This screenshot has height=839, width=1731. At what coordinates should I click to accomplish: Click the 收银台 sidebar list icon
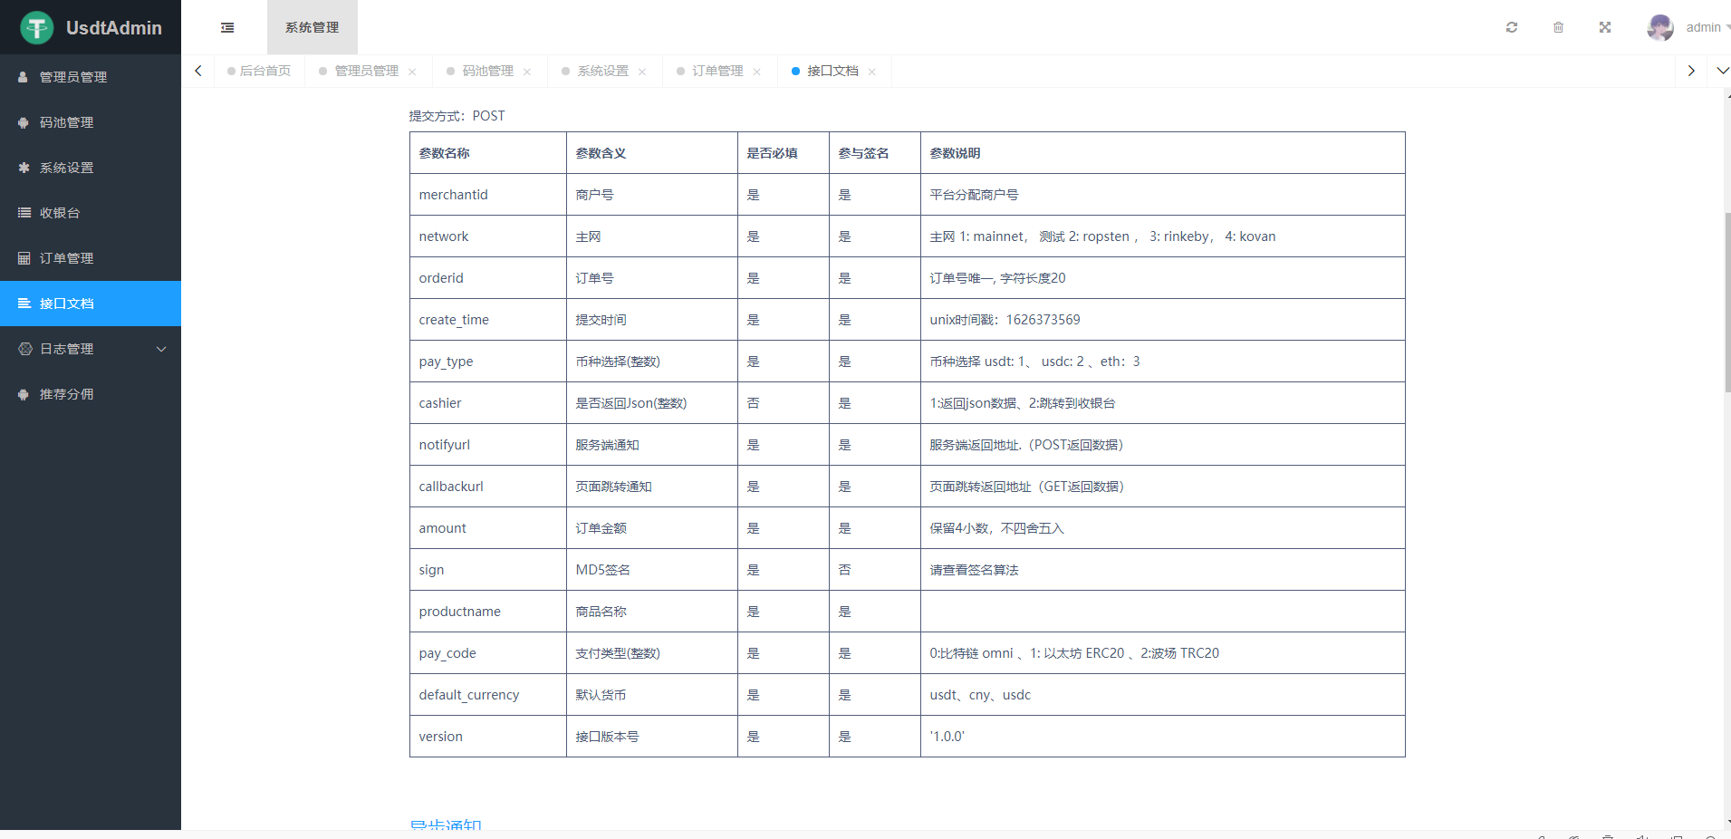point(24,213)
